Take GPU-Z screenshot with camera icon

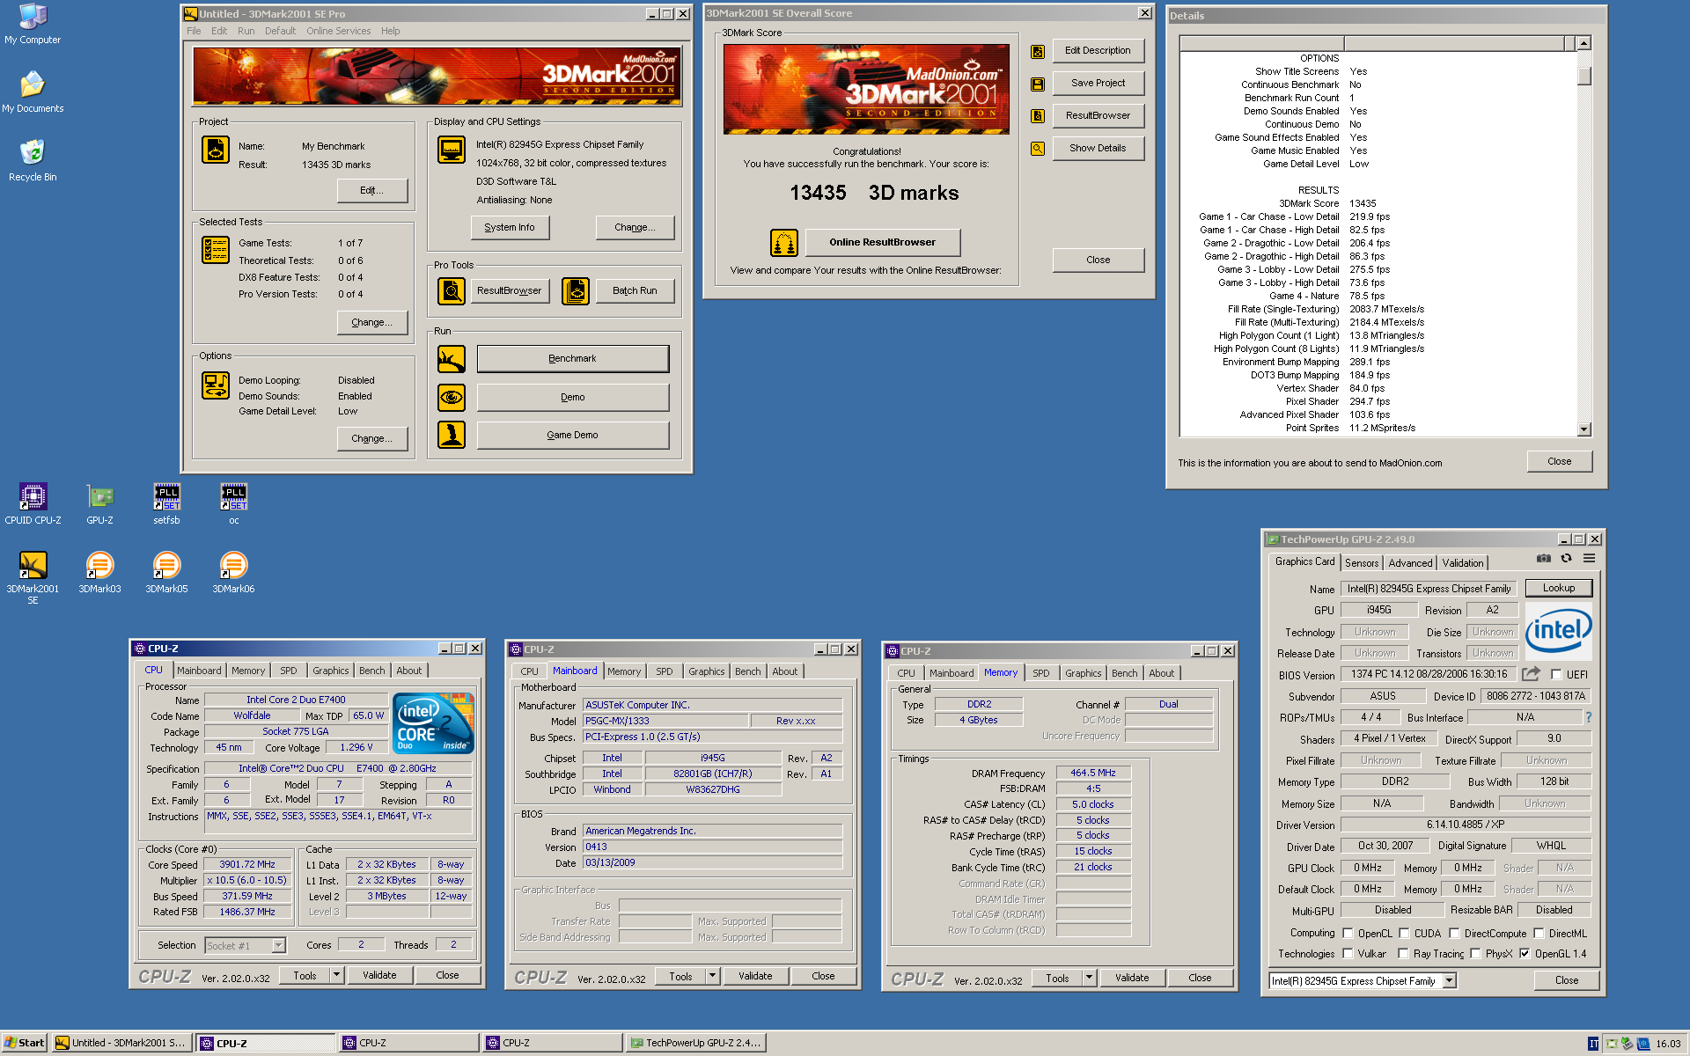coord(1544,559)
